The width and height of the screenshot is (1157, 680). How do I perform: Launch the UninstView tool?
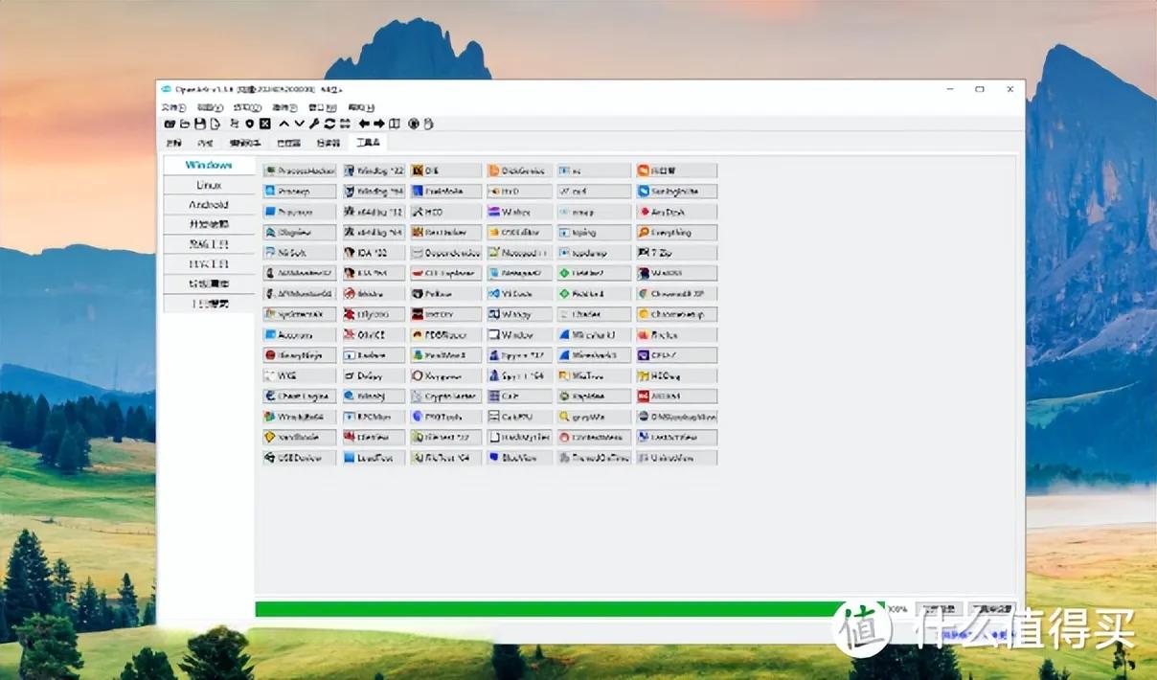point(676,458)
